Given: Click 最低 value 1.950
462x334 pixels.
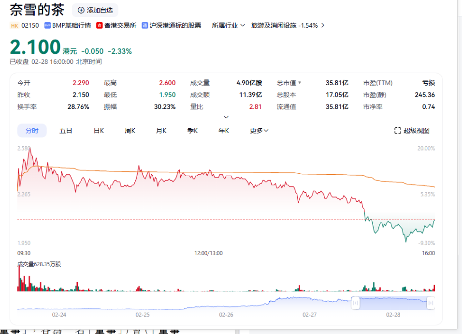Looking at the screenshot, I should tap(167, 95).
